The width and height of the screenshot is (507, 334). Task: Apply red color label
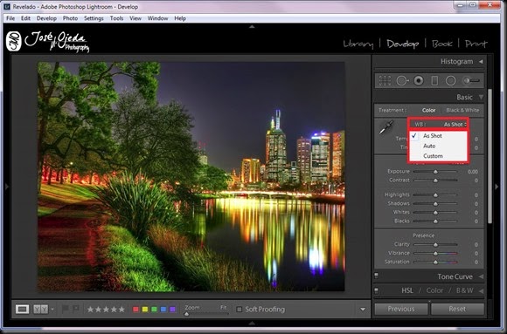[x=135, y=310]
